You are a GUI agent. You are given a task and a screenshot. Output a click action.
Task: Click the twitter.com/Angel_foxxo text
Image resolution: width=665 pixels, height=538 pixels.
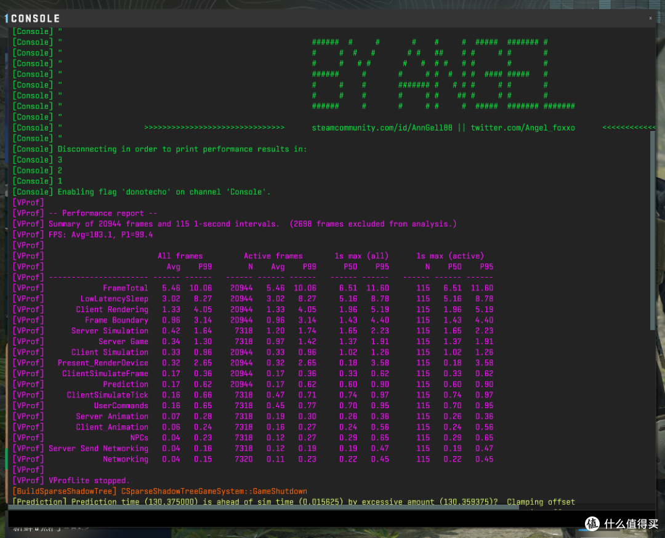click(523, 127)
